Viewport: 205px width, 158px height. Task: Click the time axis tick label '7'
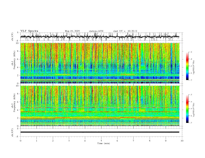pyautogui.click(x=134, y=141)
